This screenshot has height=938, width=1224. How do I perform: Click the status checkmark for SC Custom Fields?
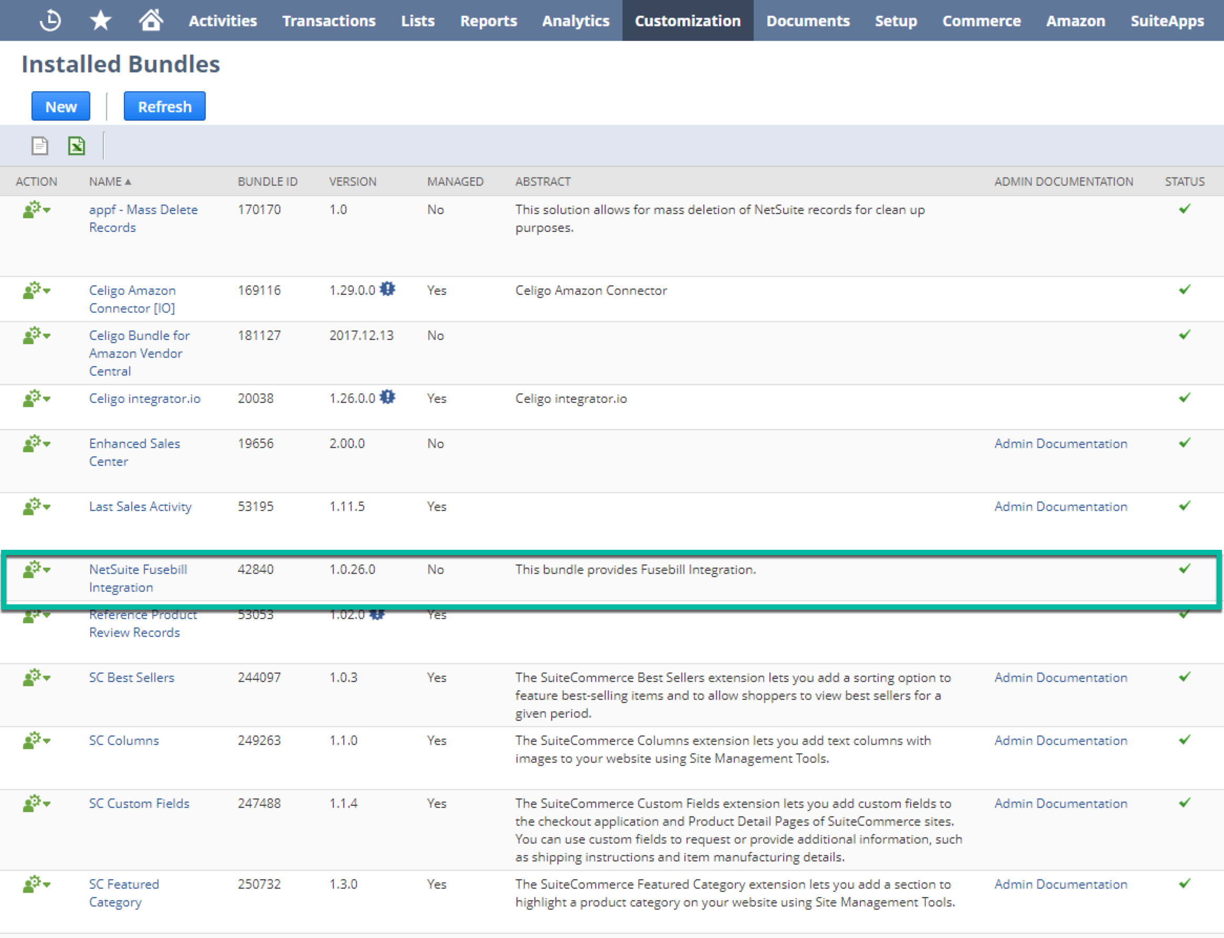1184,803
